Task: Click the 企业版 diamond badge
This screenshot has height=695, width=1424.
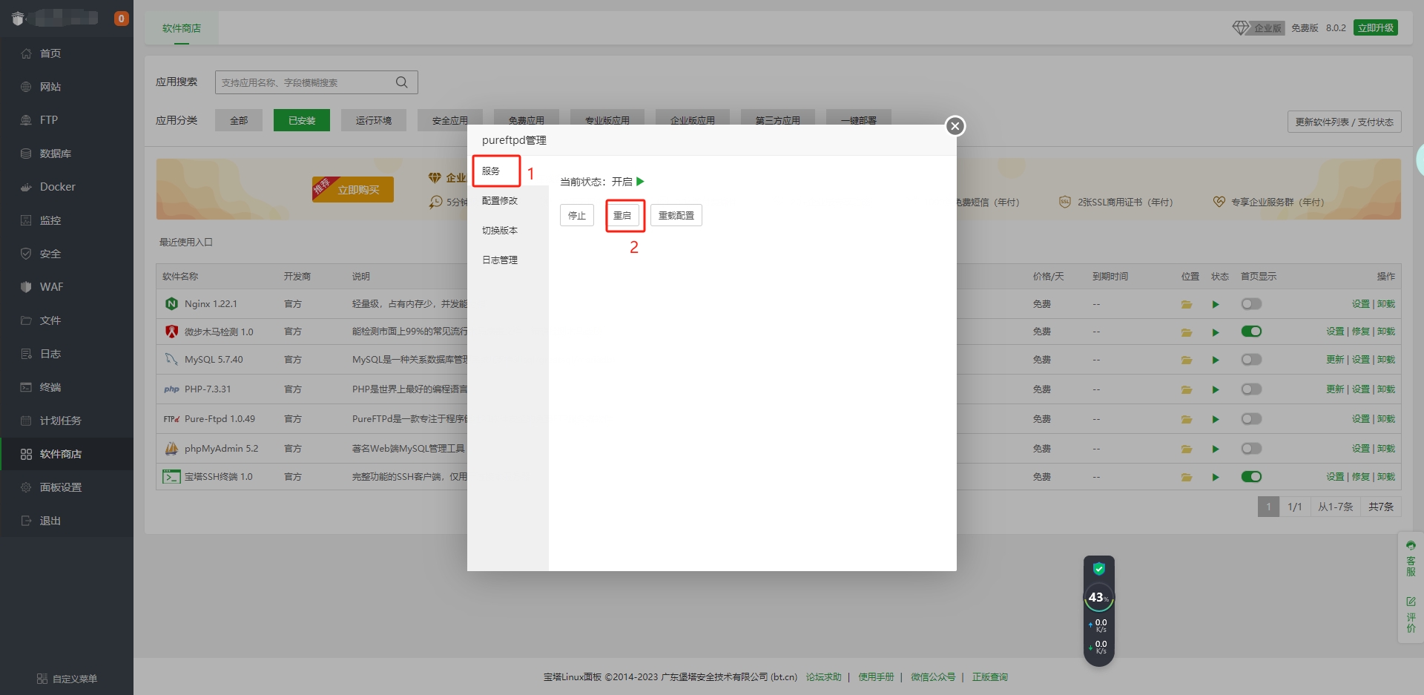Action: click(1259, 28)
